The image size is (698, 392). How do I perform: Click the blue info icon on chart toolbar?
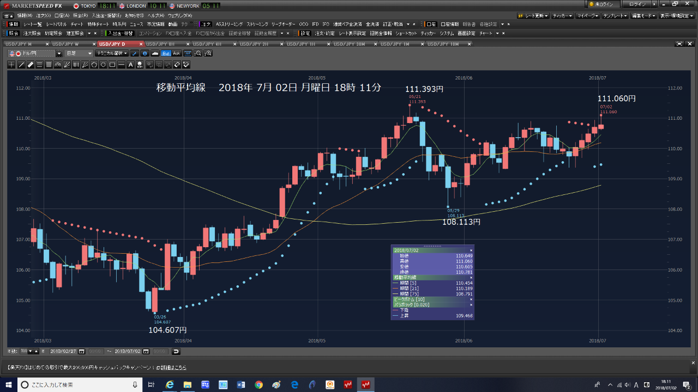[145, 53]
